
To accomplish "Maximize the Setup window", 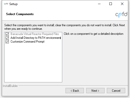I will coord(111,4).
